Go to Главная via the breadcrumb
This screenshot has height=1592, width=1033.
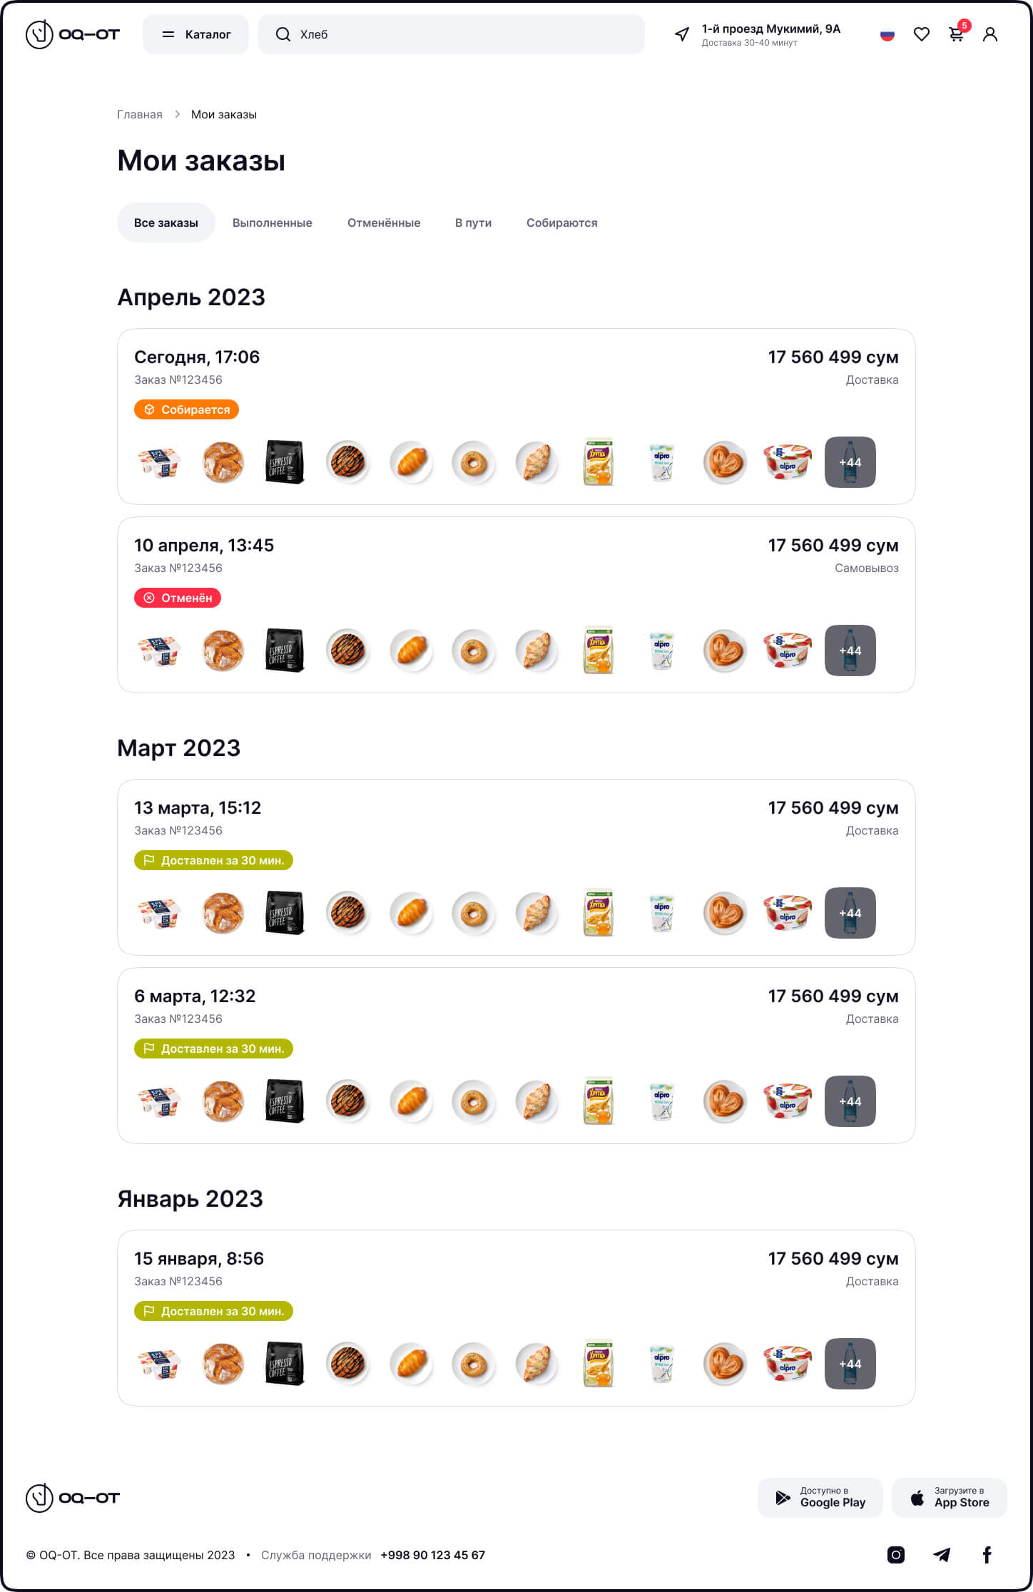[x=140, y=115]
